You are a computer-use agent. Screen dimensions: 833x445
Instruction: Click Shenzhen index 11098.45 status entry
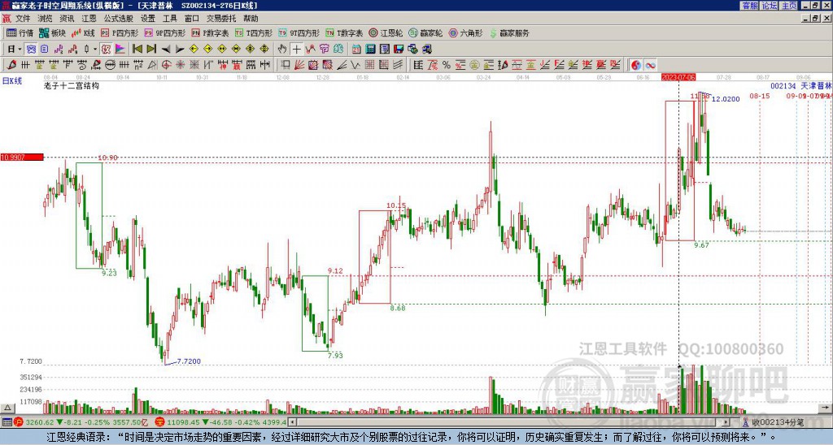220,422
